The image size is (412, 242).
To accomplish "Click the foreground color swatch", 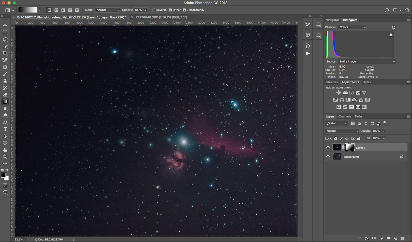I will pyautogui.click(x=3, y=176).
